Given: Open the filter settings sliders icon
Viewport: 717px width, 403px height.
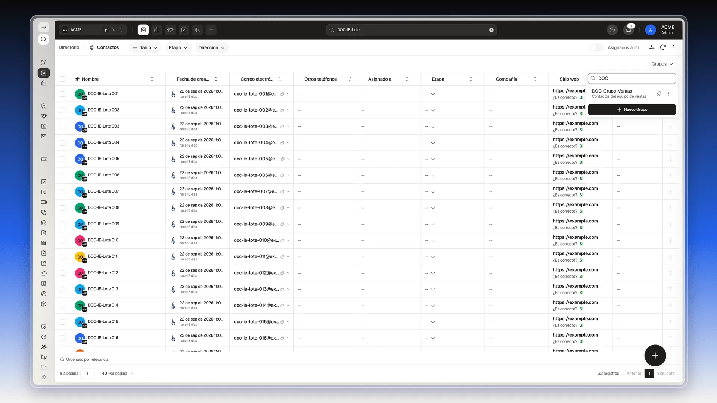Looking at the screenshot, I should coord(652,47).
